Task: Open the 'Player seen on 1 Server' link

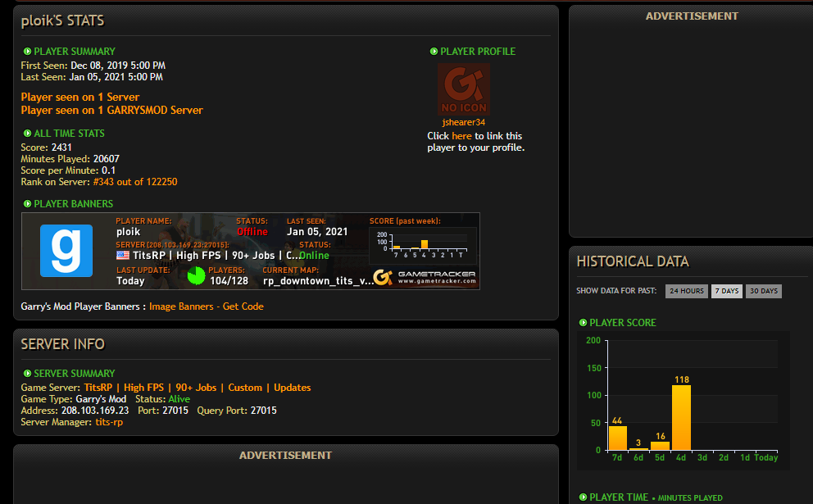Action: point(79,97)
